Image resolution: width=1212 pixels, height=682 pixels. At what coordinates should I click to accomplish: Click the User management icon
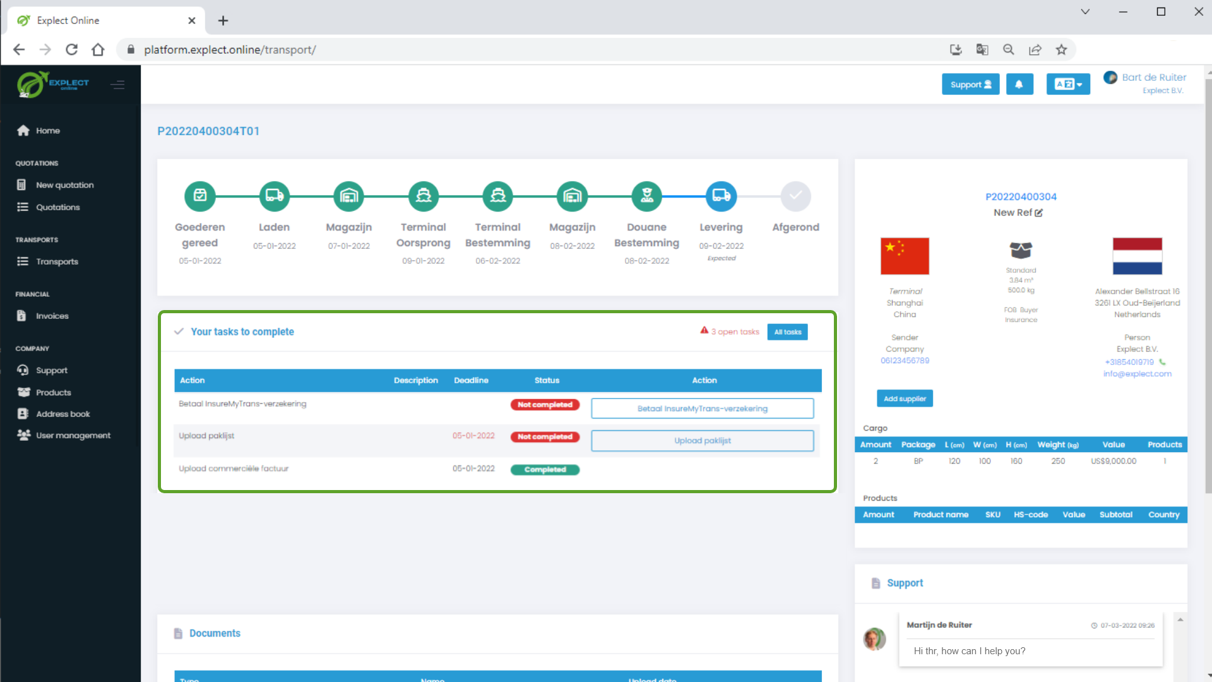(23, 435)
